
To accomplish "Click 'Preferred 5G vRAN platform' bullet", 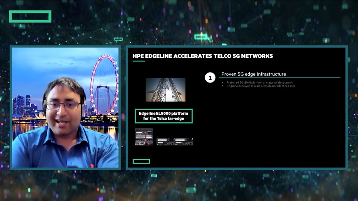I will pos(259,83).
